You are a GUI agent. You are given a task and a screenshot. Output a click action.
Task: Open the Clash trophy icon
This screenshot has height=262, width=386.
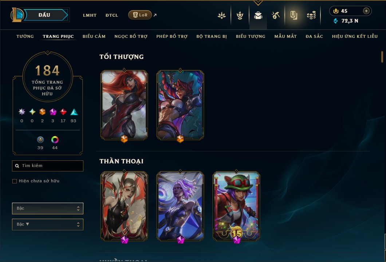coord(240,16)
